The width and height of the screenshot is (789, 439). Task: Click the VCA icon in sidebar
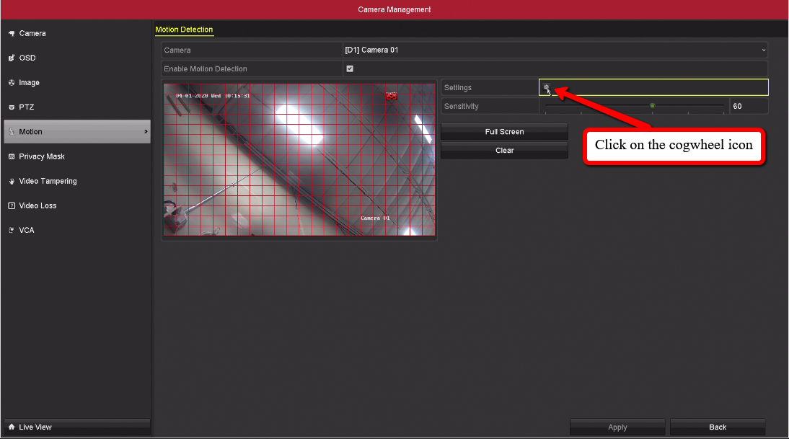12,231
